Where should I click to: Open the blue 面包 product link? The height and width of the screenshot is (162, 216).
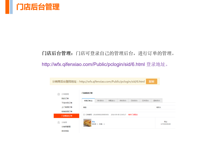pos(93,122)
